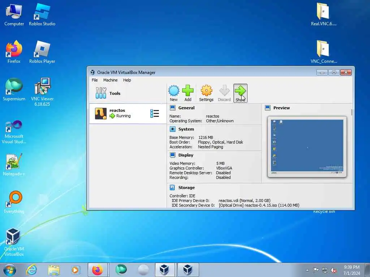Select the Real.VNC.6 folder on desktop
This screenshot has width=370, height=277.
(x=323, y=14)
